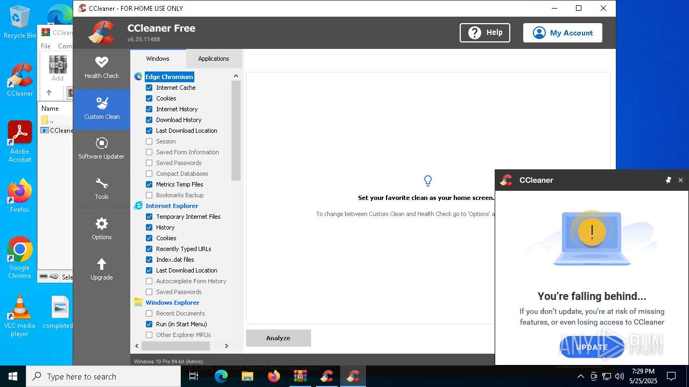Open Task View on the taskbar
This screenshot has height=387, width=689.
tap(194, 376)
